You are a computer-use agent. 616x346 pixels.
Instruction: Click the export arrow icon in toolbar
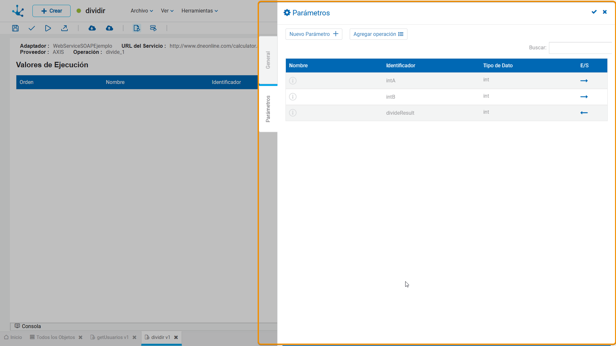coord(64,28)
